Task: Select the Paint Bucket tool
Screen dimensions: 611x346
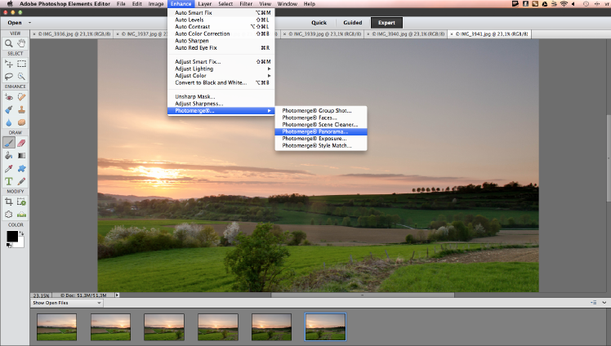Action: [8, 156]
